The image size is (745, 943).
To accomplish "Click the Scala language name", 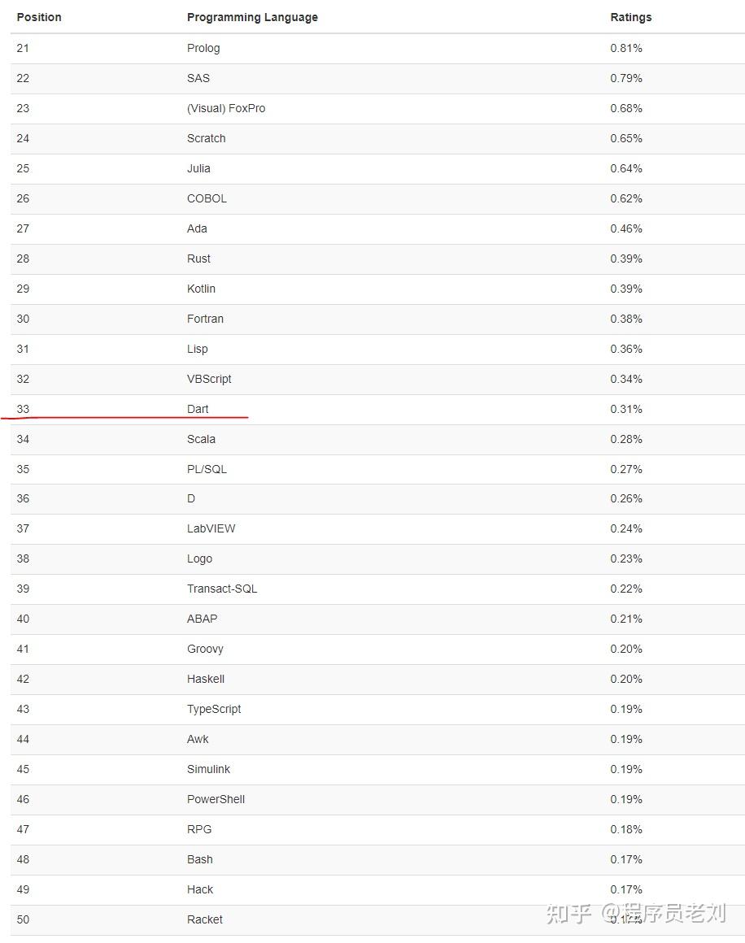I will pos(201,439).
